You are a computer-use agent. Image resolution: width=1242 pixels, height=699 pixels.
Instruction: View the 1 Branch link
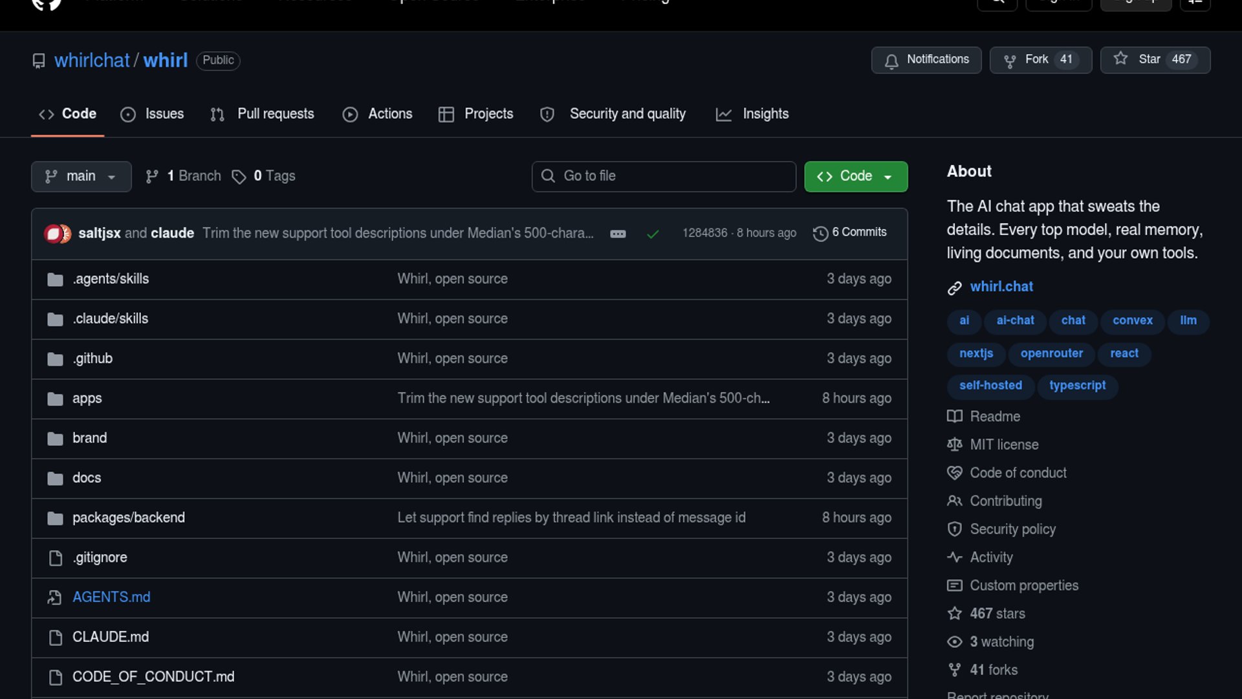click(x=183, y=176)
